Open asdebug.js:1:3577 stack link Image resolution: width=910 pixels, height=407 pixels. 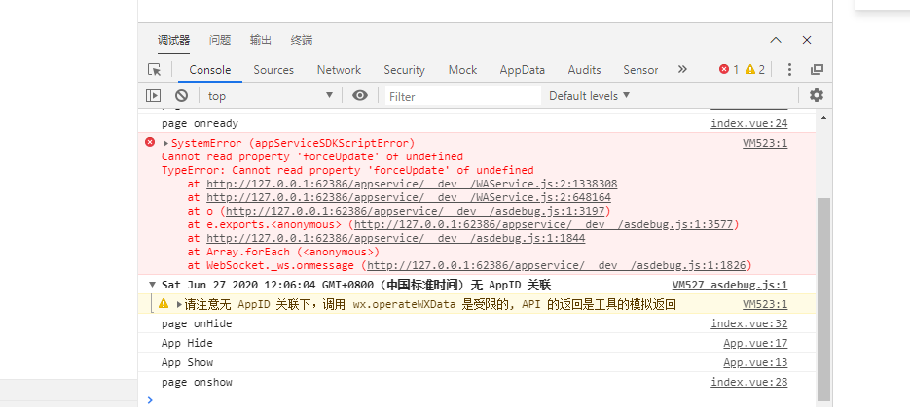pos(544,224)
